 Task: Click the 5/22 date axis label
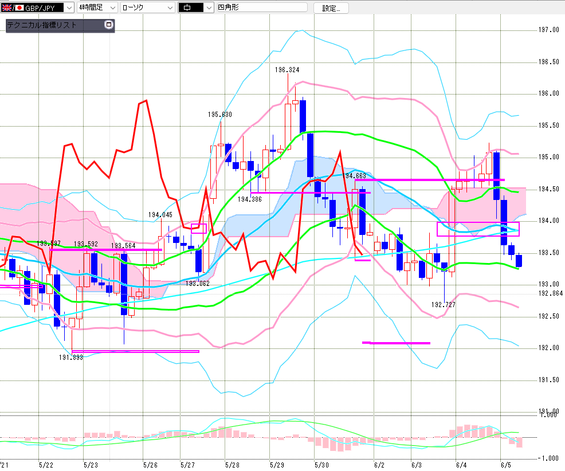tap(46, 465)
